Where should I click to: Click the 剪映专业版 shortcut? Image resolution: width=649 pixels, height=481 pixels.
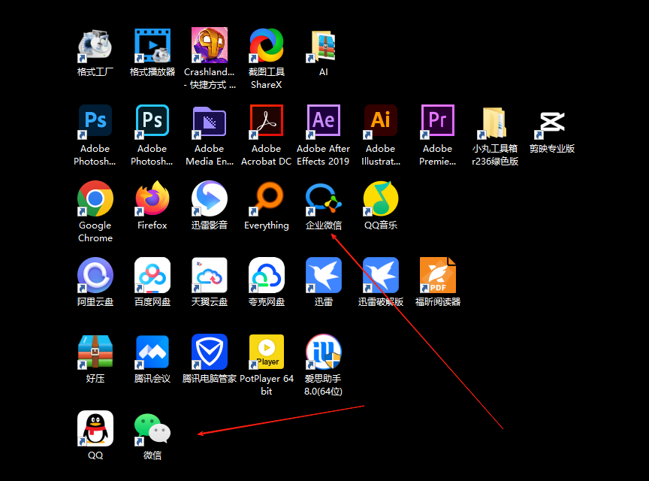pyautogui.click(x=552, y=122)
